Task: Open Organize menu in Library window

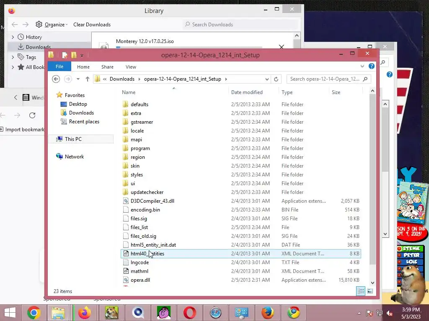Action: (x=52, y=25)
